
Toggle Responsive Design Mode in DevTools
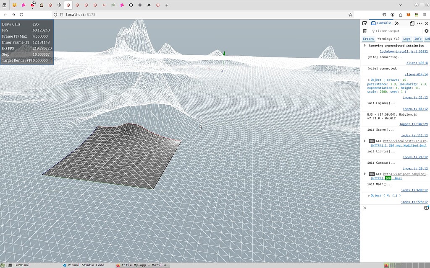pyautogui.click(x=412, y=23)
